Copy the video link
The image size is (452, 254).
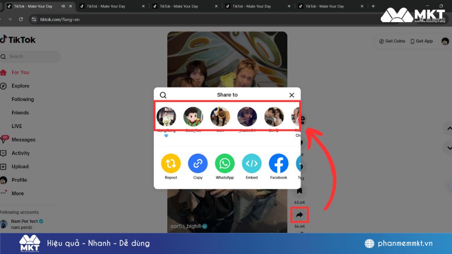pyautogui.click(x=198, y=164)
